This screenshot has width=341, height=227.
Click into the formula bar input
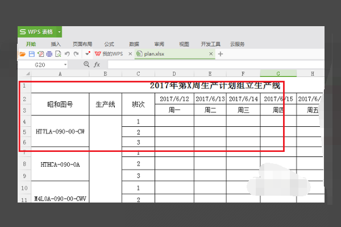point(216,65)
